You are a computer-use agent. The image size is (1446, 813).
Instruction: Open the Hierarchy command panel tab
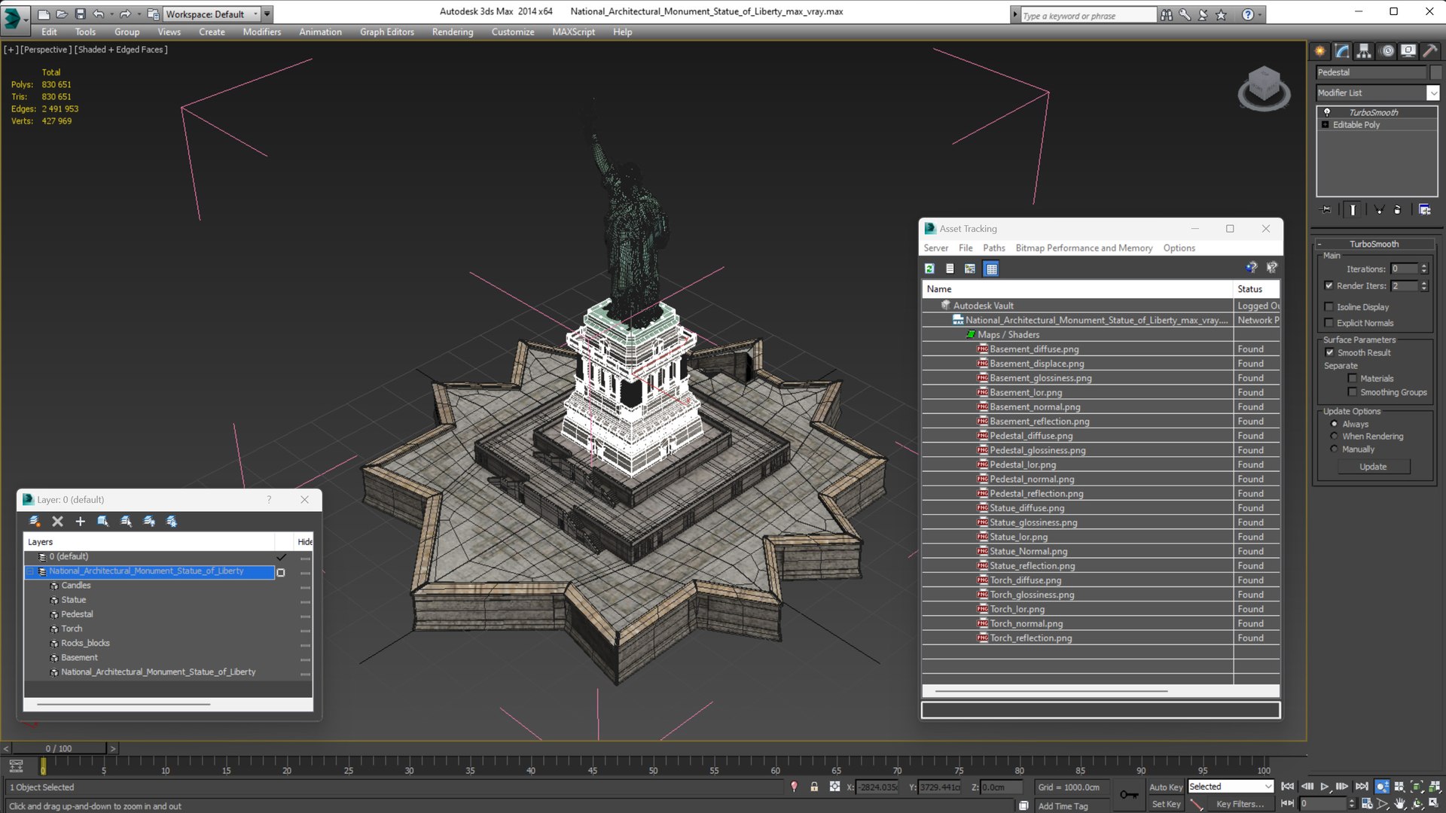[x=1364, y=51]
